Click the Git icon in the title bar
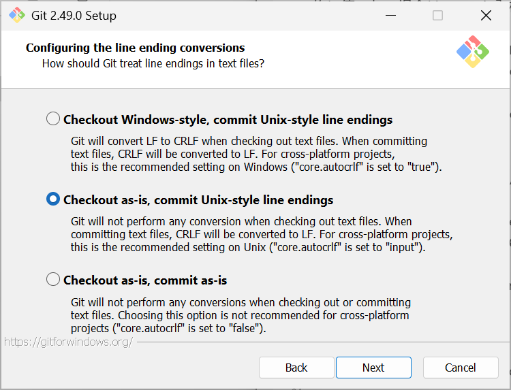The height and width of the screenshot is (390, 511). pyautogui.click(x=17, y=15)
